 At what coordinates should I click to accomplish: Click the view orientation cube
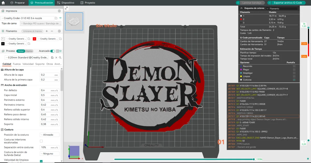click(75, 151)
